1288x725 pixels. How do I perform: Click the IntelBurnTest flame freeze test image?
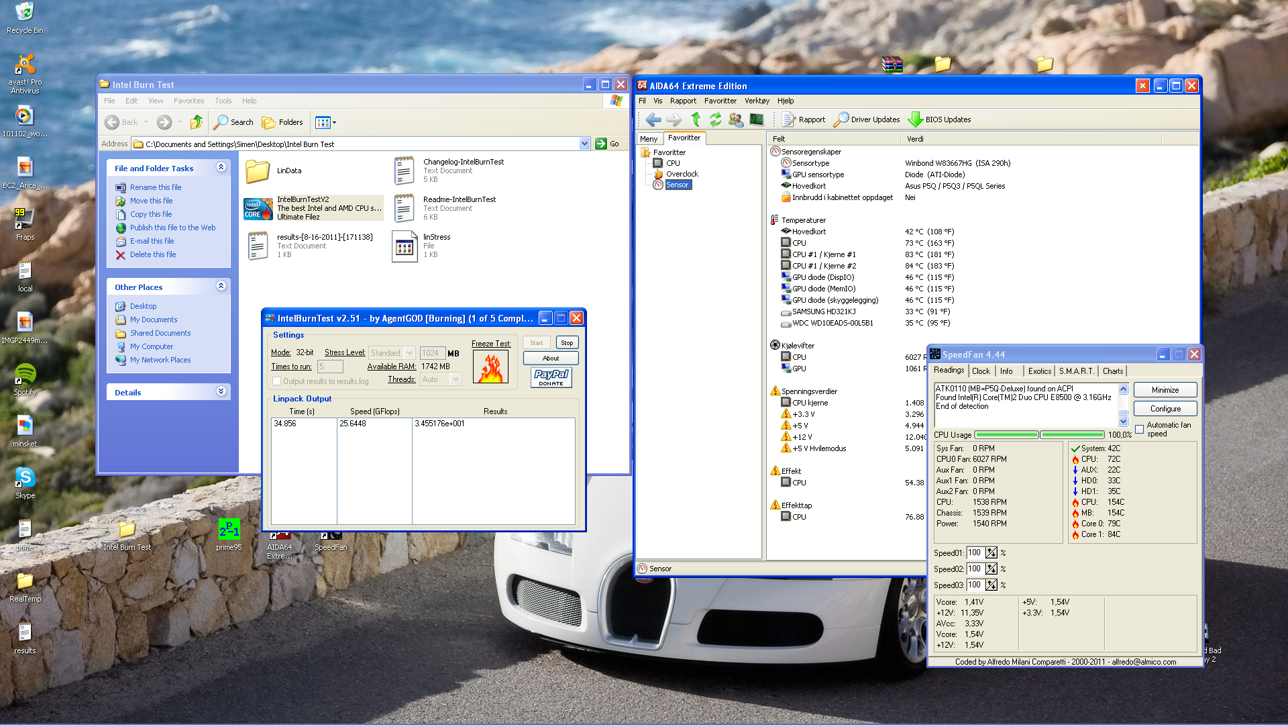490,367
